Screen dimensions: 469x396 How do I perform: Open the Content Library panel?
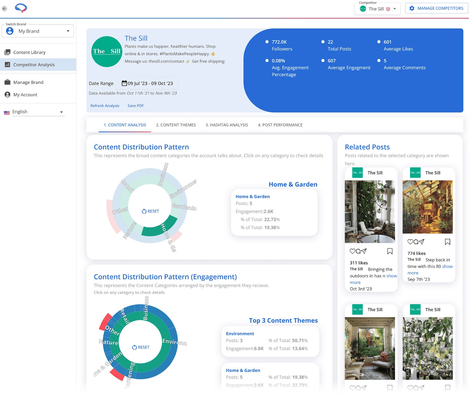[29, 52]
